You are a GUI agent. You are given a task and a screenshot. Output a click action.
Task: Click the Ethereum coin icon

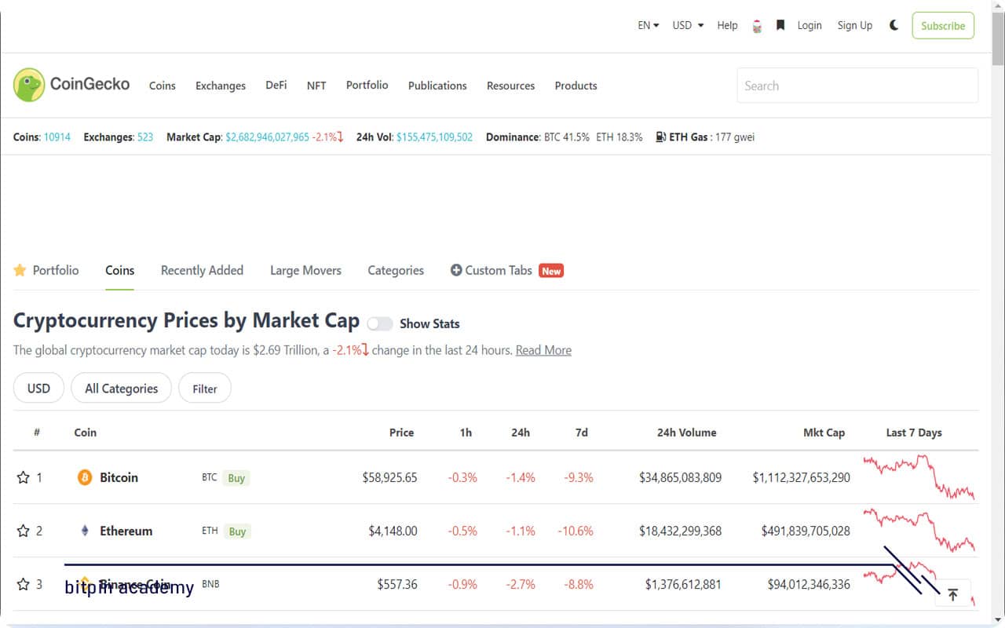click(85, 531)
